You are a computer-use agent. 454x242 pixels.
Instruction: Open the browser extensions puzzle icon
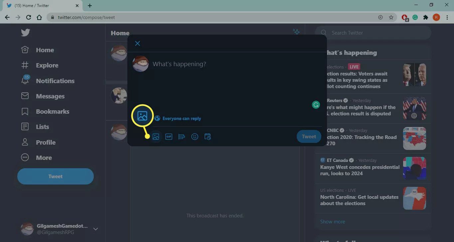(426, 17)
